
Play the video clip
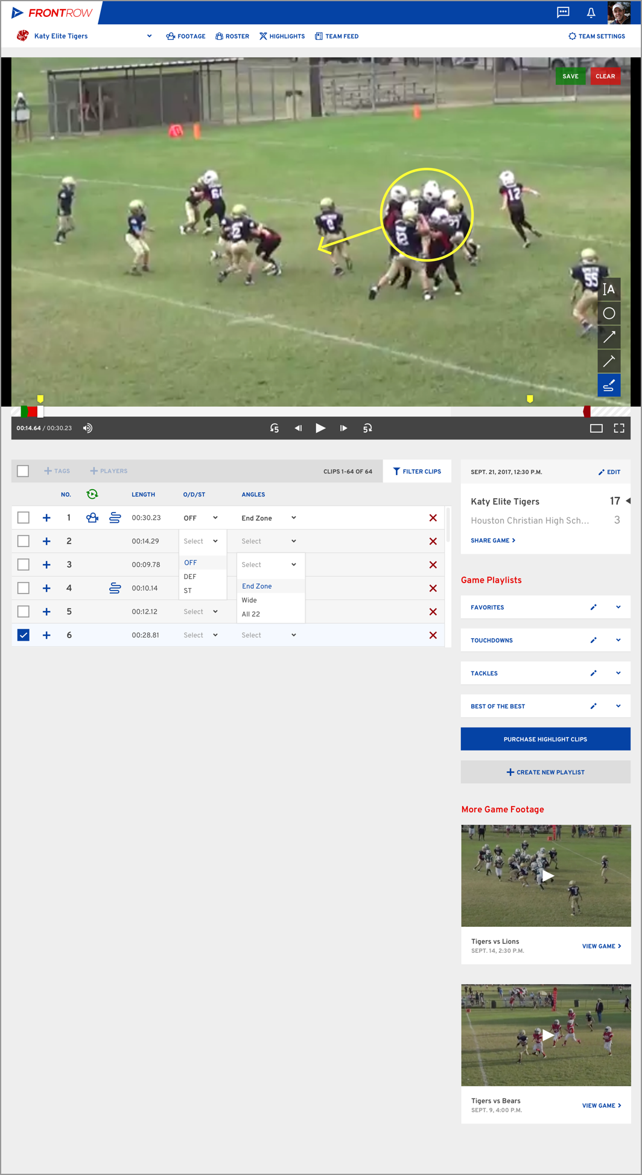320,428
